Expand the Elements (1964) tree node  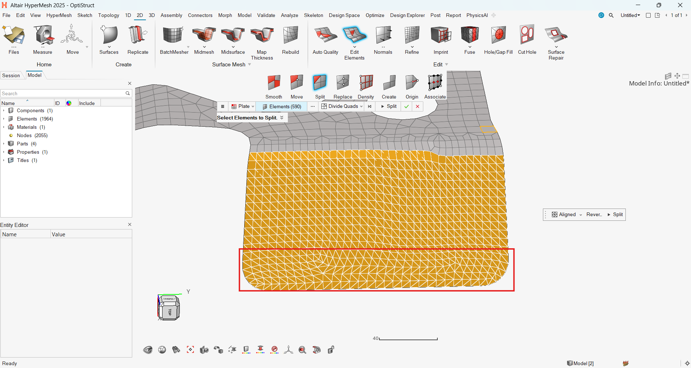(x=4, y=119)
